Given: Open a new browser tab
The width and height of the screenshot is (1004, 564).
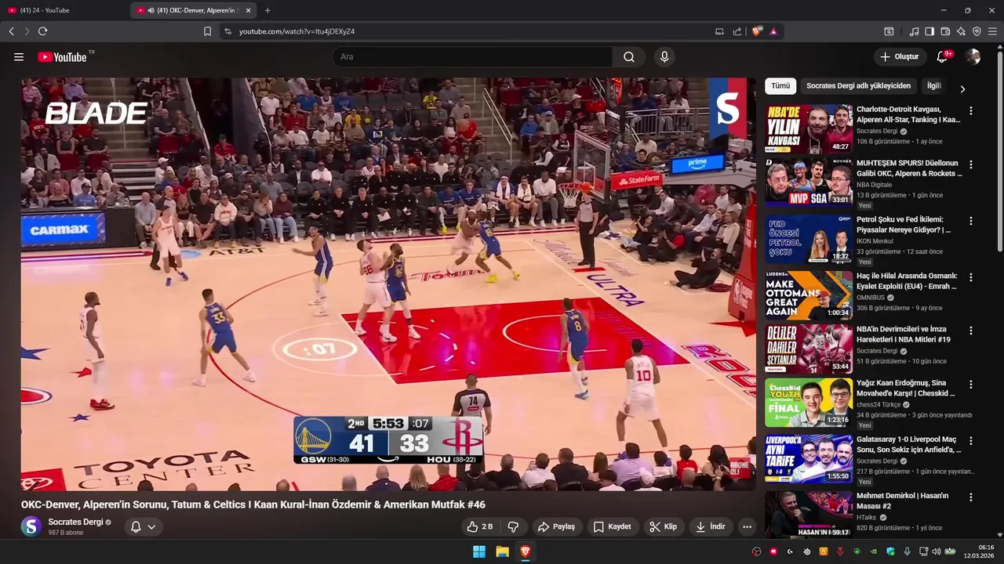Looking at the screenshot, I should (267, 10).
